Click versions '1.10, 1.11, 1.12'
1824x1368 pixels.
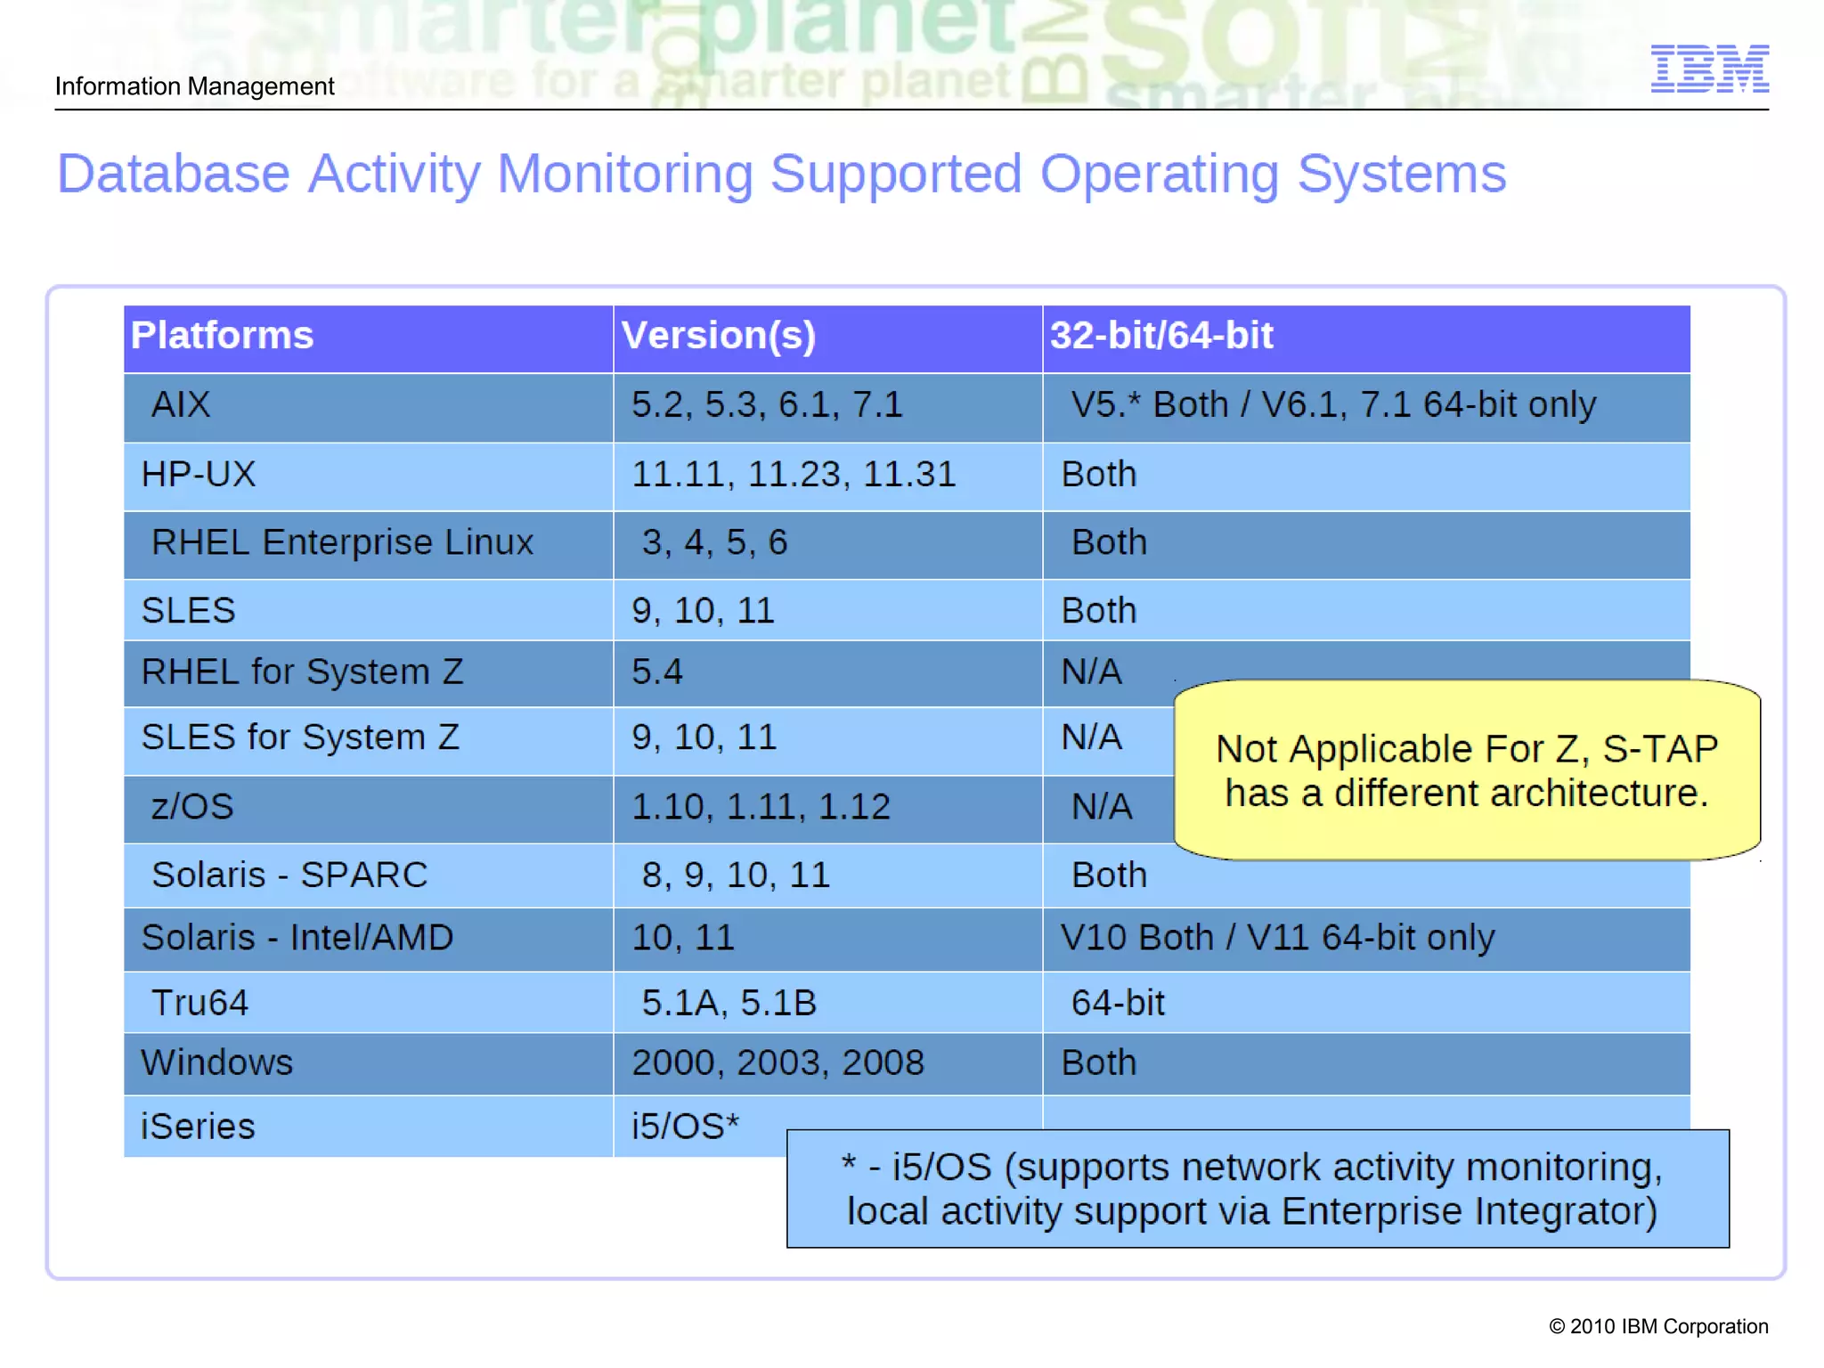pyautogui.click(x=761, y=807)
